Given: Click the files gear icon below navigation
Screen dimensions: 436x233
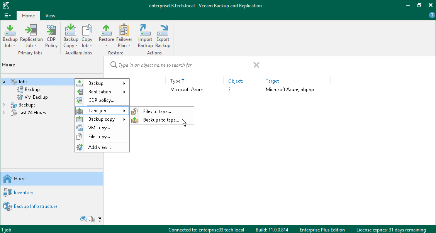Looking at the screenshot, I should [92, 219].
